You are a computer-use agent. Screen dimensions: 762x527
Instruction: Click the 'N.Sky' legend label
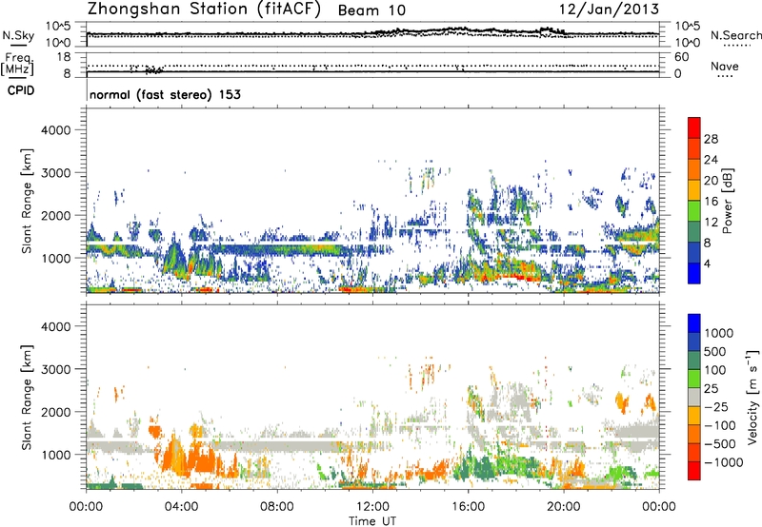click(x=18, y=35)
